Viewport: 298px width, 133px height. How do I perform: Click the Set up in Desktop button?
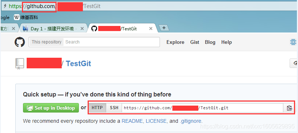[51, 108]
